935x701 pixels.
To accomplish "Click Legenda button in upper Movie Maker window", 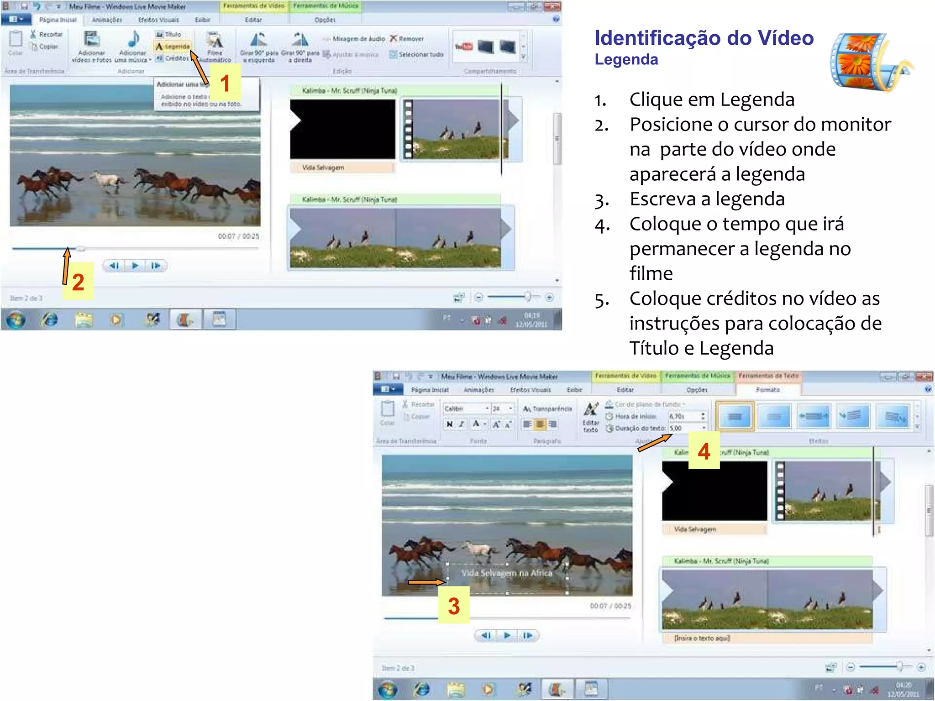I will 173,47.
